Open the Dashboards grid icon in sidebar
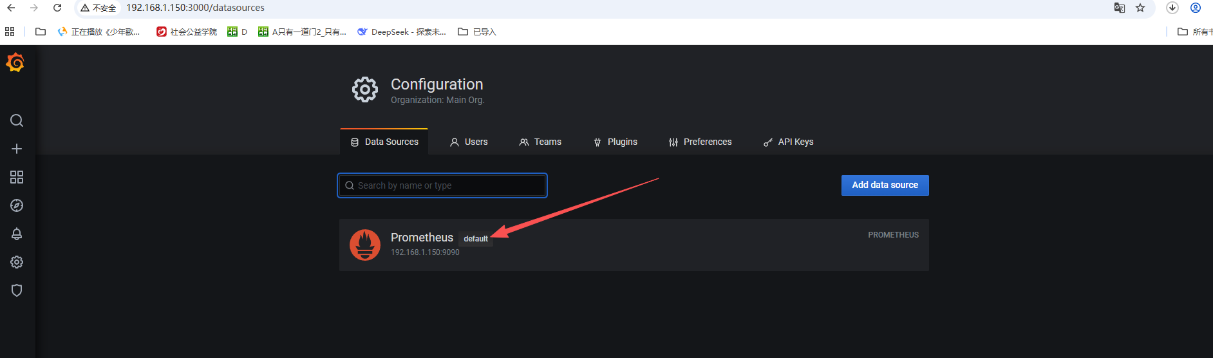The image size is (1213, 358). tap(17, 177)
